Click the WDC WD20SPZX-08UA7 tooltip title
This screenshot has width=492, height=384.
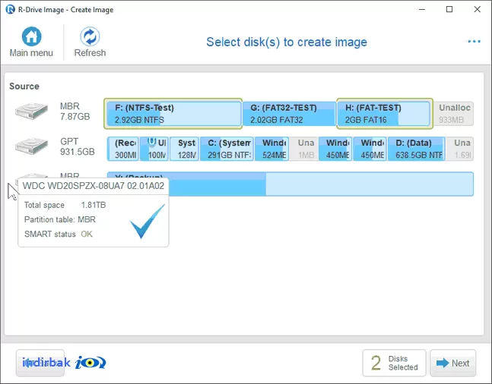(94, 186)
